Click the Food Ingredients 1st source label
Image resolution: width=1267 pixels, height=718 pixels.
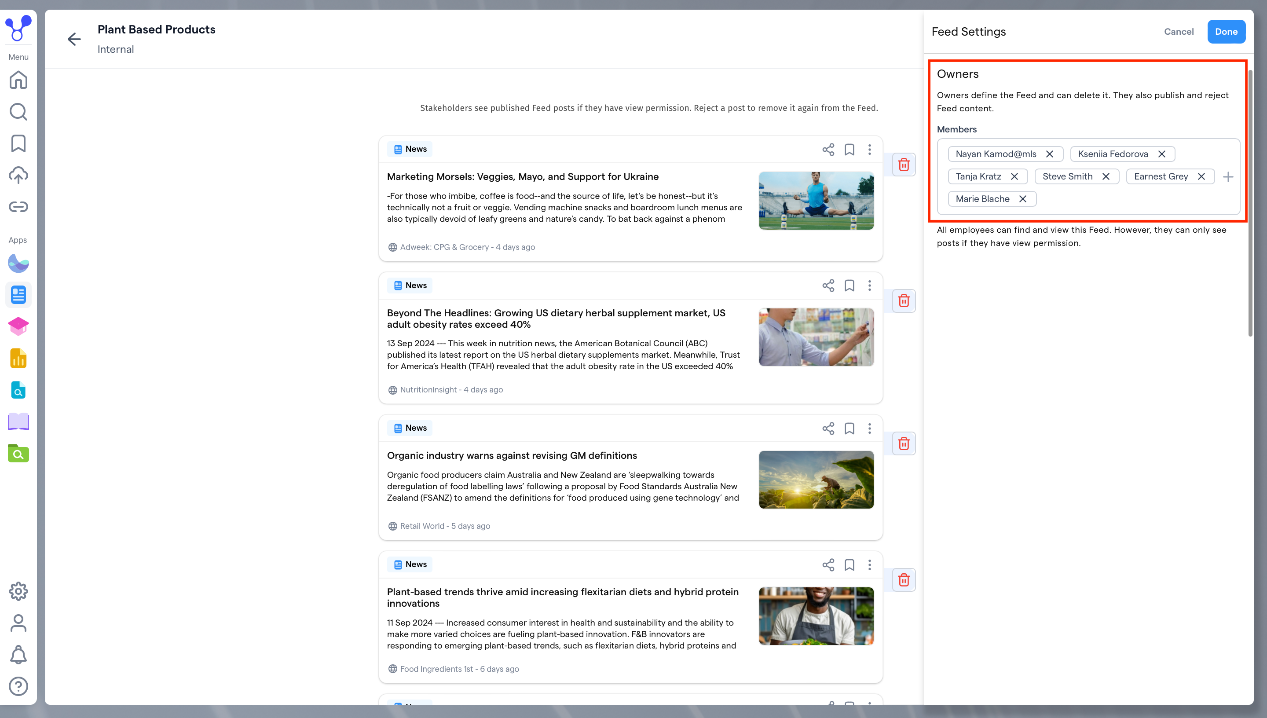(436, 669)
